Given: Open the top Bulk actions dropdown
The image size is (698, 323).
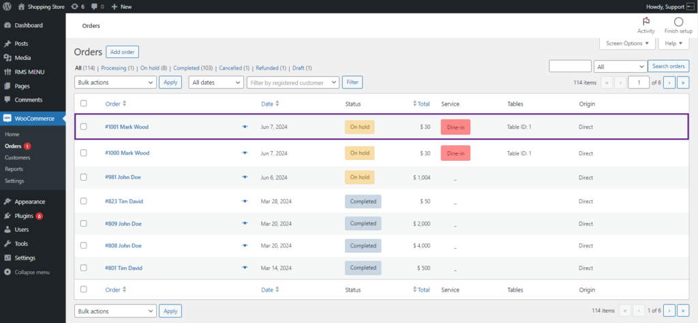Looking at the screenshot, I should (115, 82).
